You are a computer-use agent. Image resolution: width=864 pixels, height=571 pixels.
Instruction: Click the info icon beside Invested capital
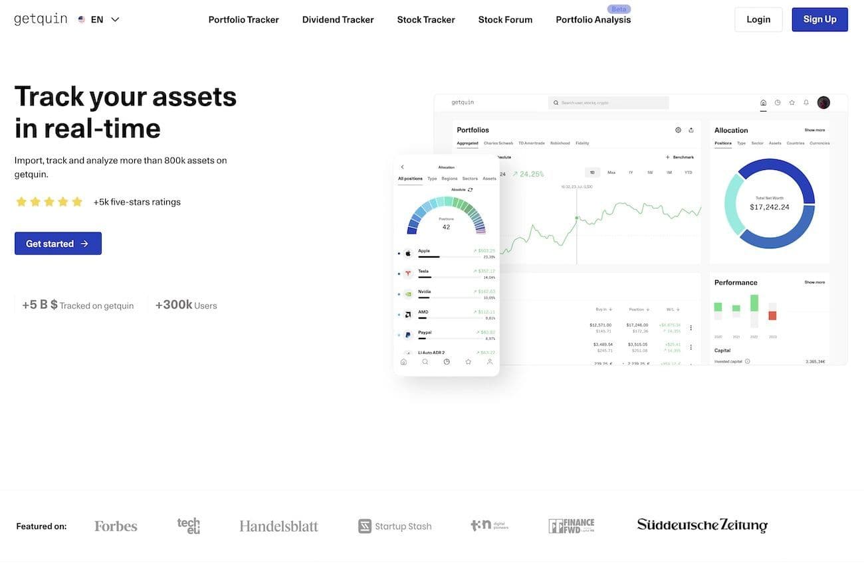pos(748,362)
